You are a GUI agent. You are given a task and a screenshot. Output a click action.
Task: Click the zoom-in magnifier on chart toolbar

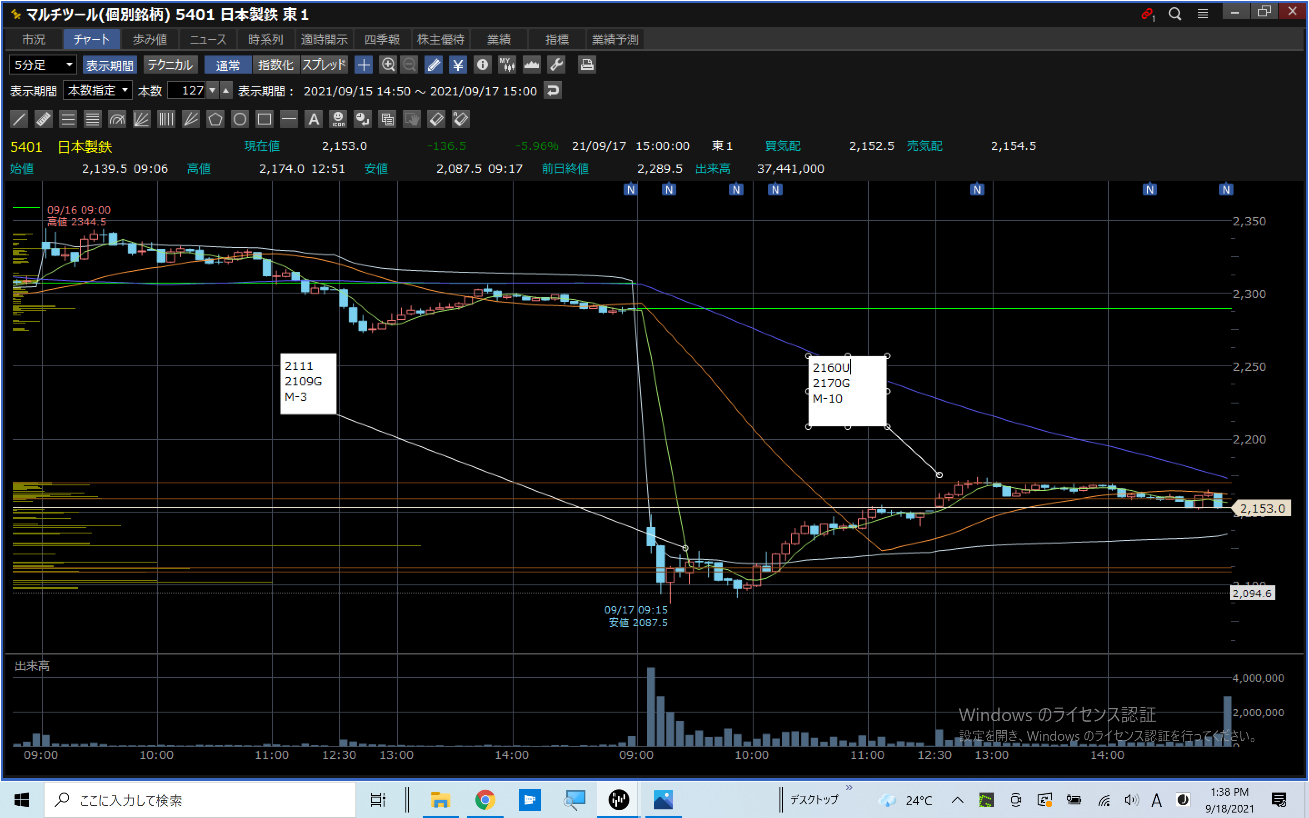pyautogui.click(x=388, y=65)
